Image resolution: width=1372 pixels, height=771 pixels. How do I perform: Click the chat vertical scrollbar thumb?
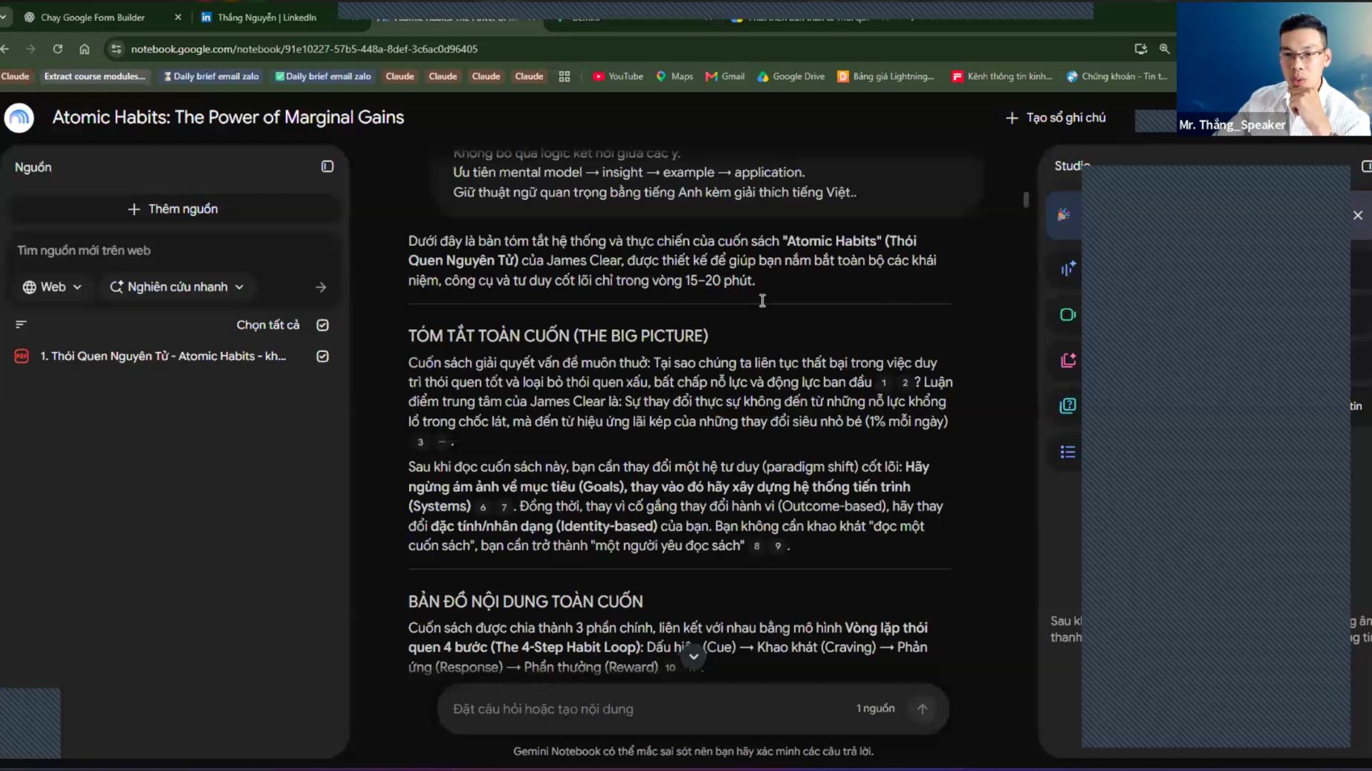pyautogui.click(x=1026, y=200)
